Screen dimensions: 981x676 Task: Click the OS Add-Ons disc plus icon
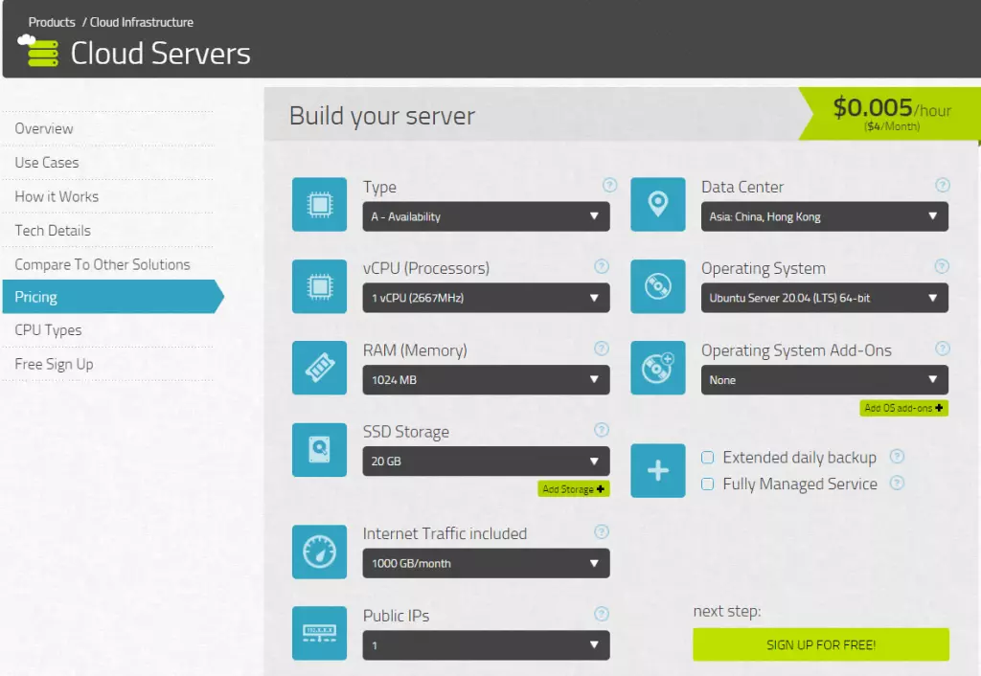click(657, 368)
